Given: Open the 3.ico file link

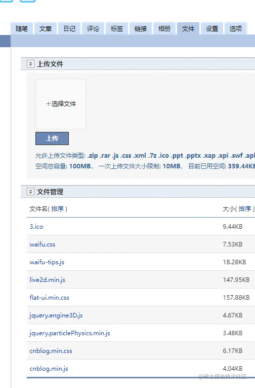Looking at the screenshot, I should [x=36, y=226].
